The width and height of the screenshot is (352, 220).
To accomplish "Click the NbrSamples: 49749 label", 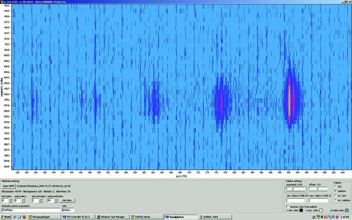I will [11, 191].
